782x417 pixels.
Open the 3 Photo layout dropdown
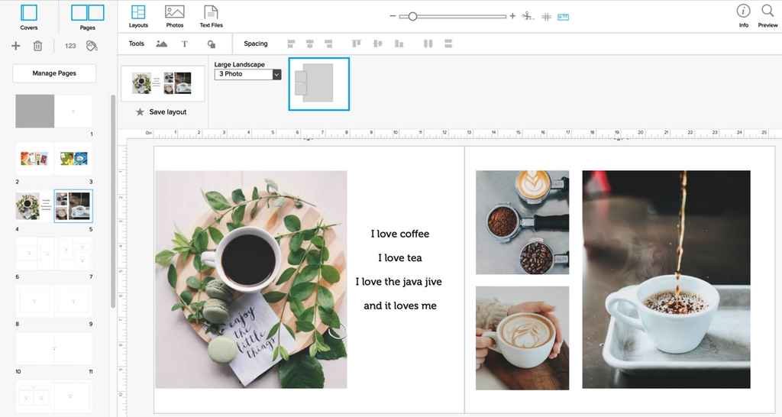(248, 74)
